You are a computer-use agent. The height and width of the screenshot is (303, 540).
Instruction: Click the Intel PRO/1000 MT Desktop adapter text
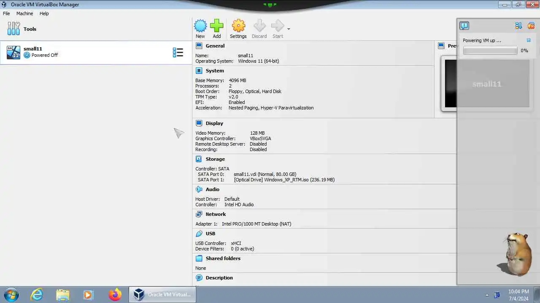[x=256, y=224]
